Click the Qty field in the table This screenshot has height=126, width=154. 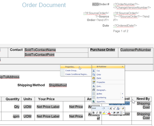17,107
